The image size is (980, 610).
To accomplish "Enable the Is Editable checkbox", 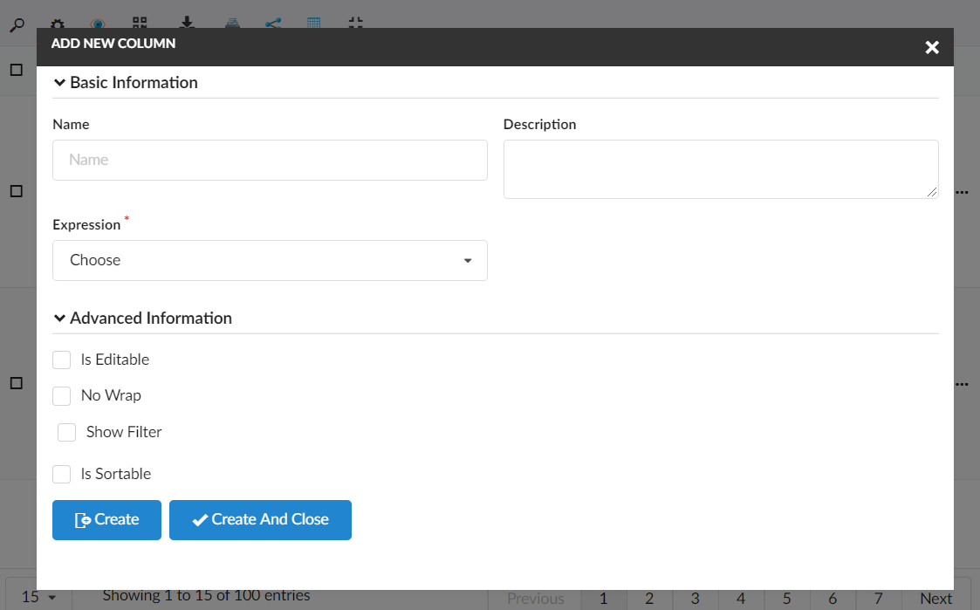I will point(62,360).
